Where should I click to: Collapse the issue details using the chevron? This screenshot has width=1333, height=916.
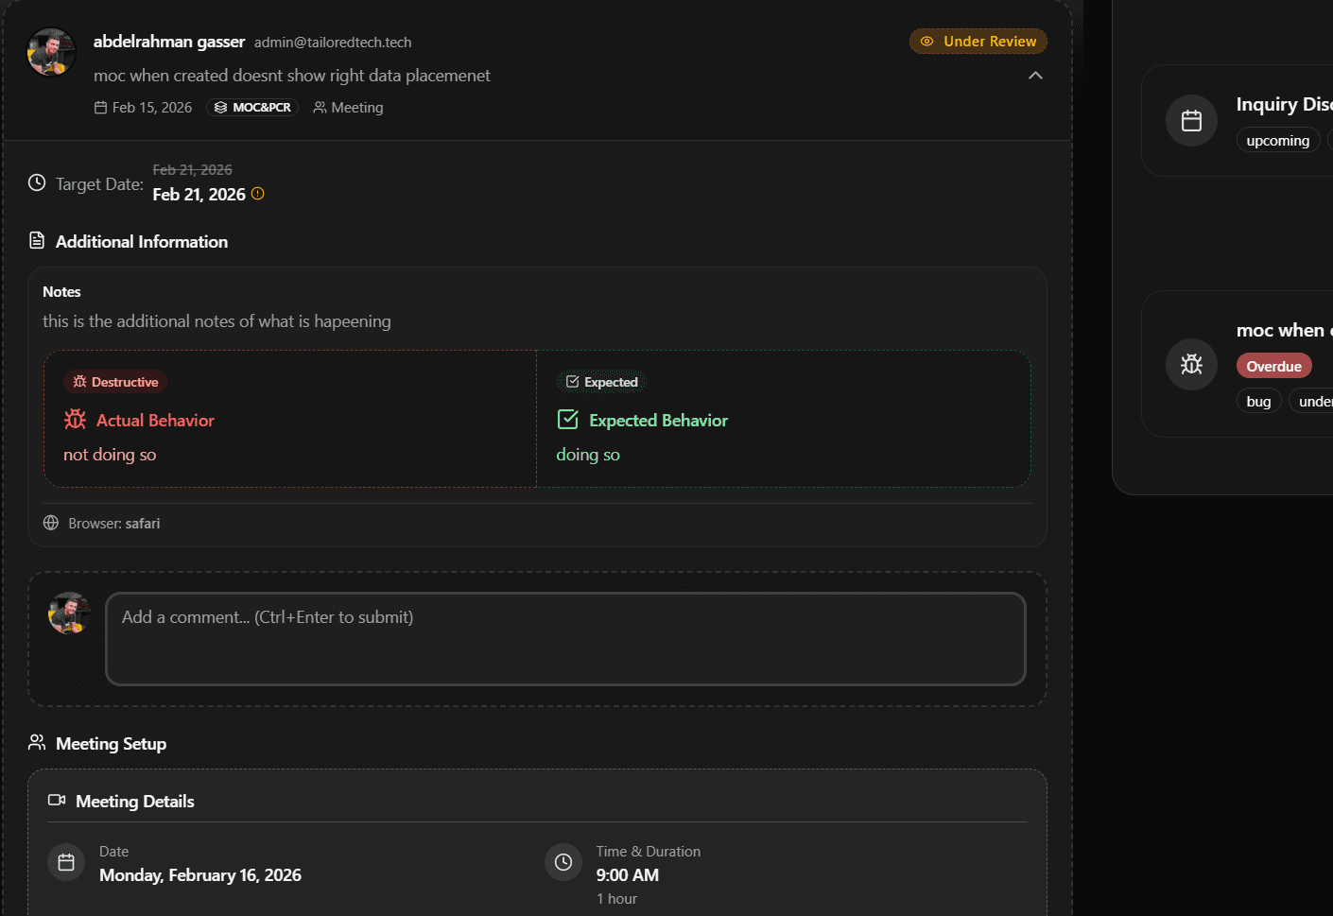pyautogui.click(x=1035, y=75)
